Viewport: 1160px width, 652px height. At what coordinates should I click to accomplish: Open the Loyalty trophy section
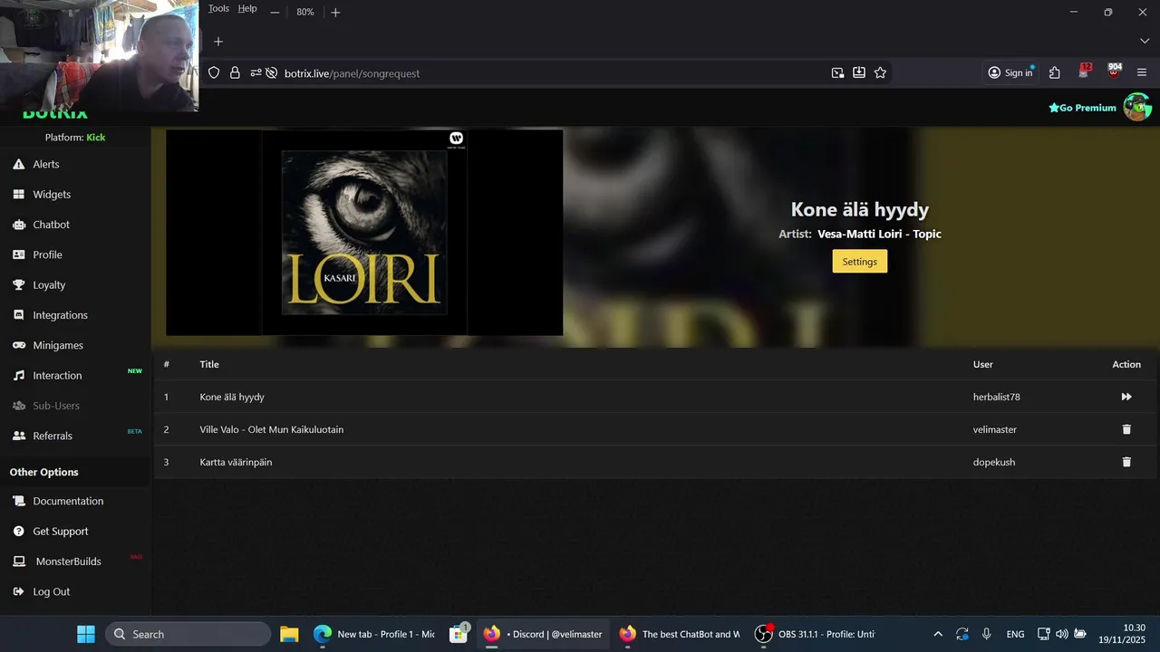49,284
